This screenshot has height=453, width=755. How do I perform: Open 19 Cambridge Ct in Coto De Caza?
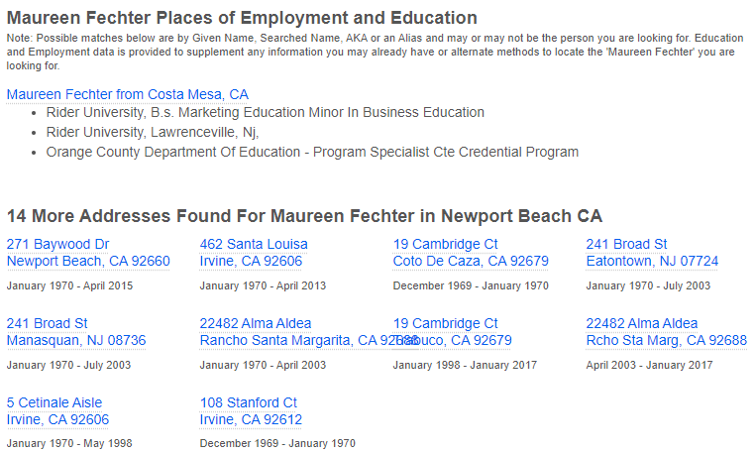(446, 244)
